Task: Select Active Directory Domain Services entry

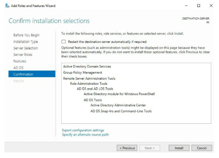Action: (87, 66)
